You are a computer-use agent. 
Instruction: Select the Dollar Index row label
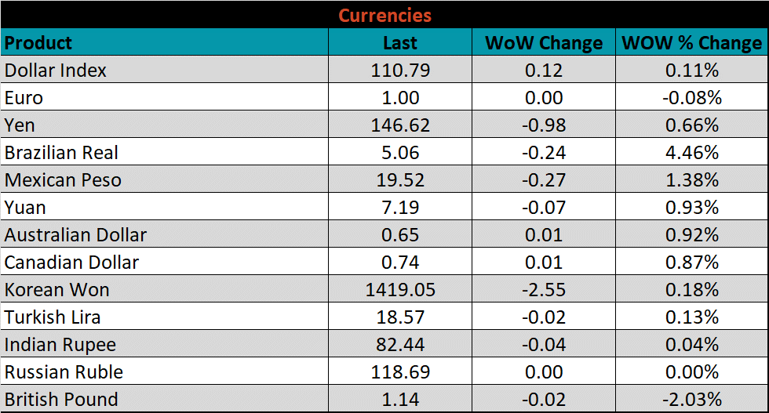[x=56, y=70]
